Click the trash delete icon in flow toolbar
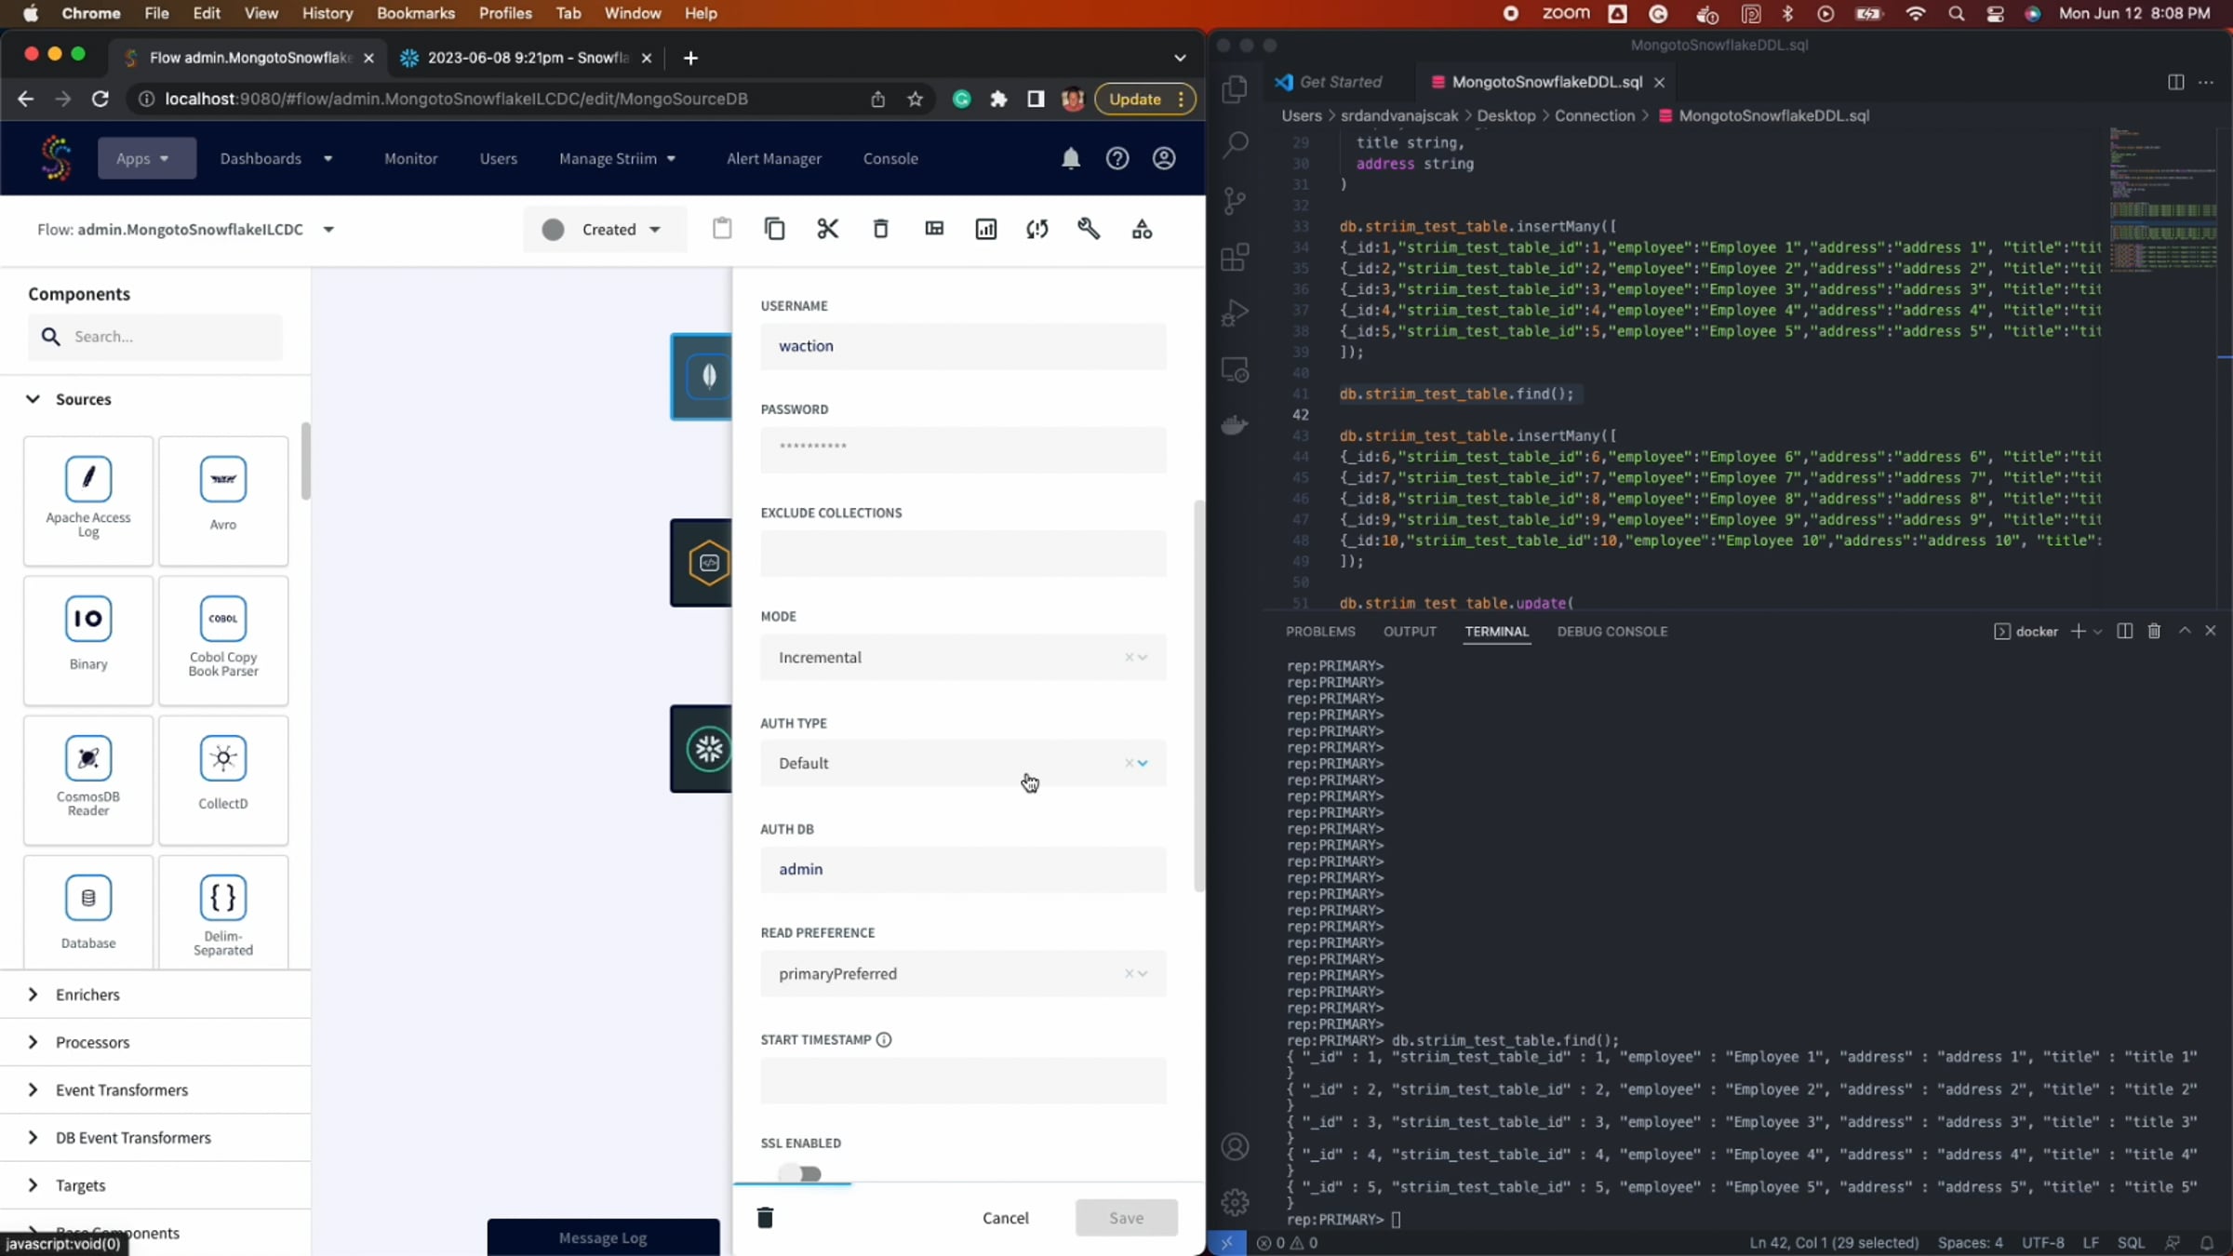 click(880, 229)
